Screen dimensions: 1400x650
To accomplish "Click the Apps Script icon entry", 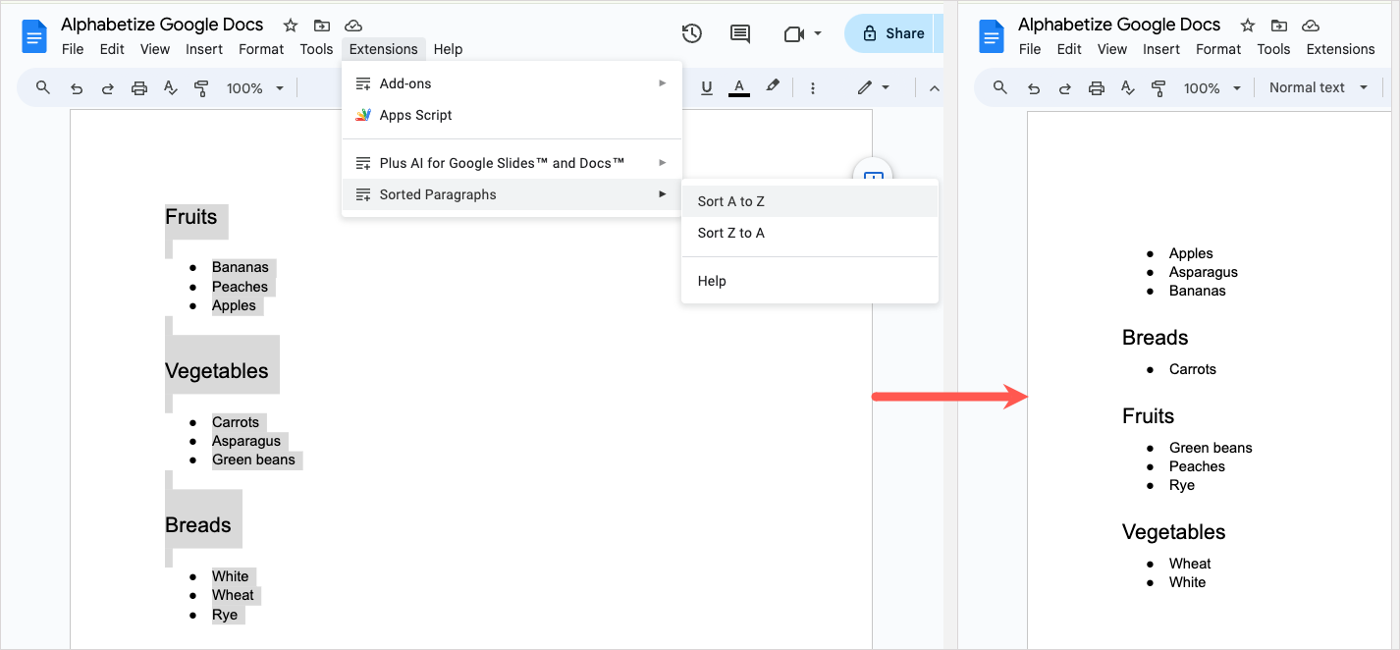I will pyautogui.click(x=363, y=115).
